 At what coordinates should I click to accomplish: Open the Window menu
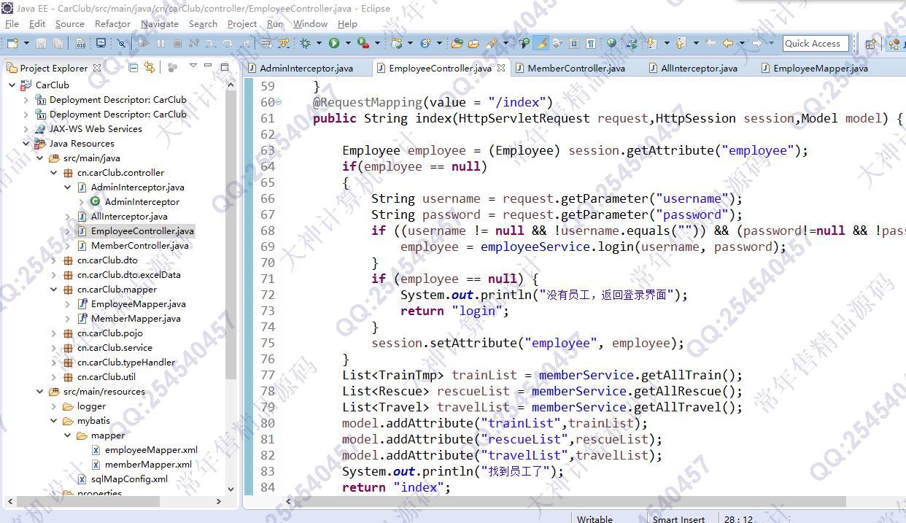point(310,23)
